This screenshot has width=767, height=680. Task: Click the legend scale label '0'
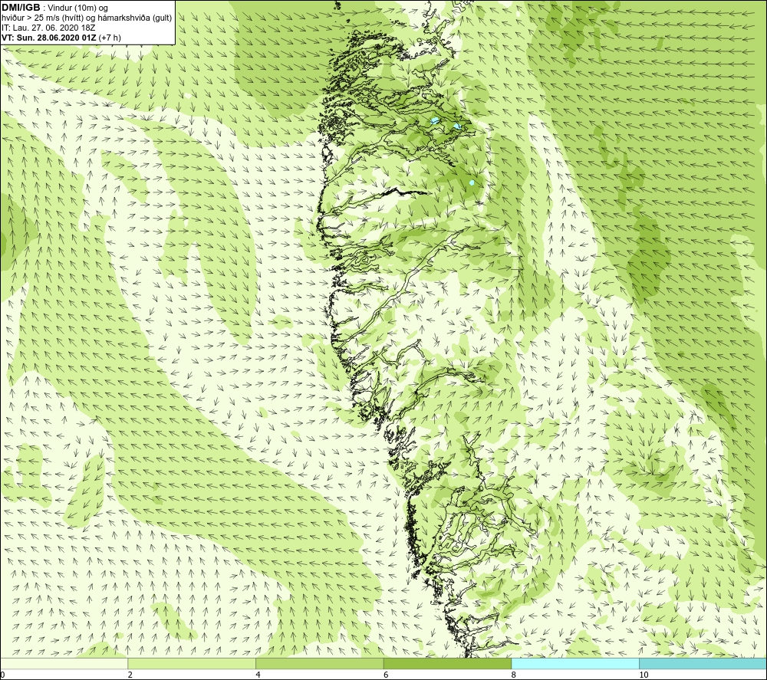coord(3,675)
